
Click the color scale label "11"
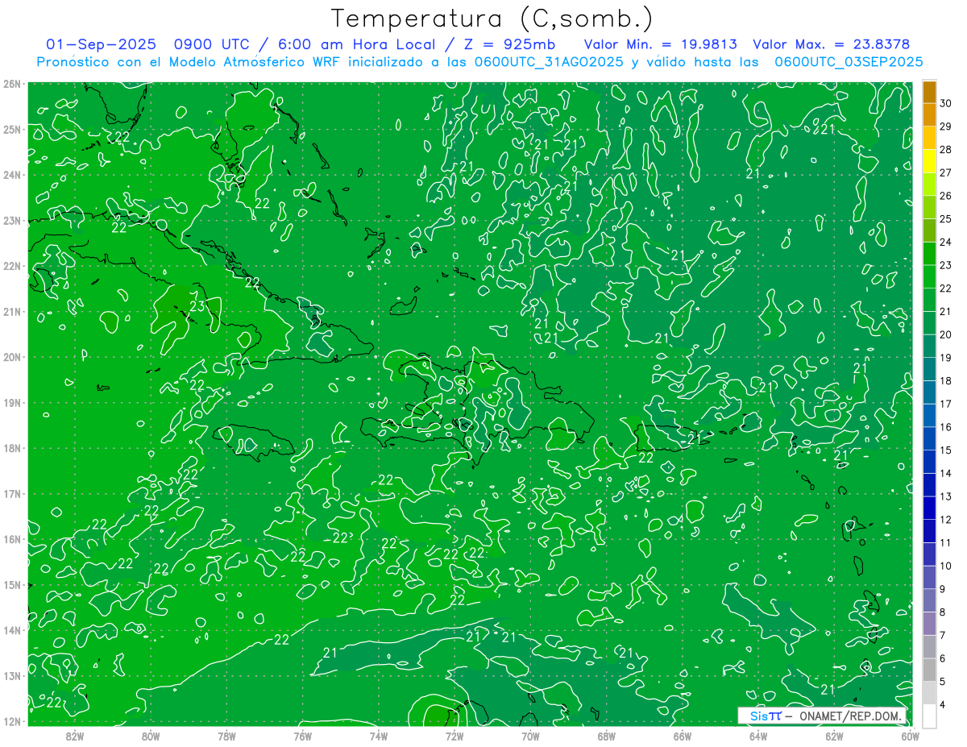(x=946, y=542)
